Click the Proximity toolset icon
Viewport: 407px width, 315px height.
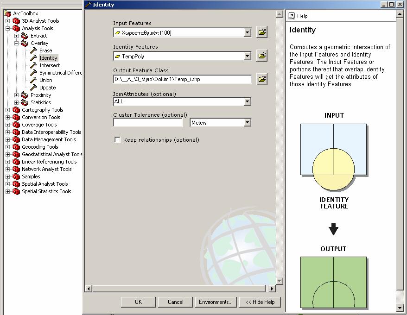pyautogui.click(x=25, y=95)
